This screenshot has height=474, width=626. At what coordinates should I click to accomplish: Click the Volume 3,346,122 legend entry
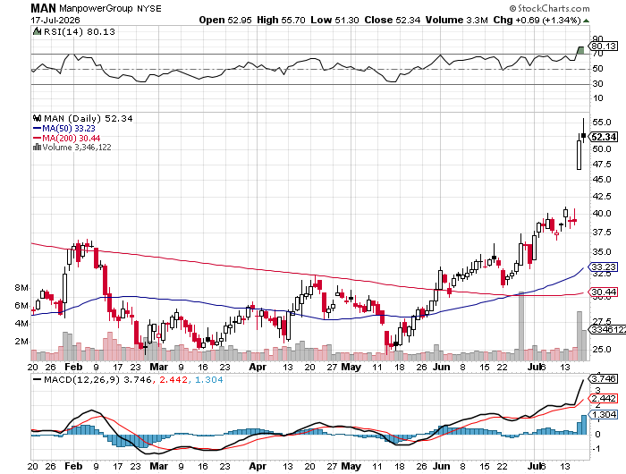(77, 148)
